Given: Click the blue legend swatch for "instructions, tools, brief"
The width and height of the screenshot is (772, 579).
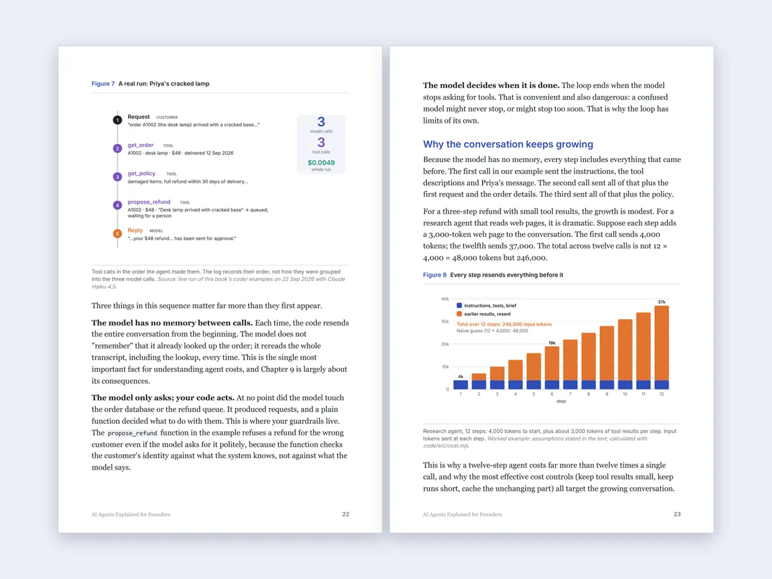Looking at the screenshot, I should click(x=459, y=306).
